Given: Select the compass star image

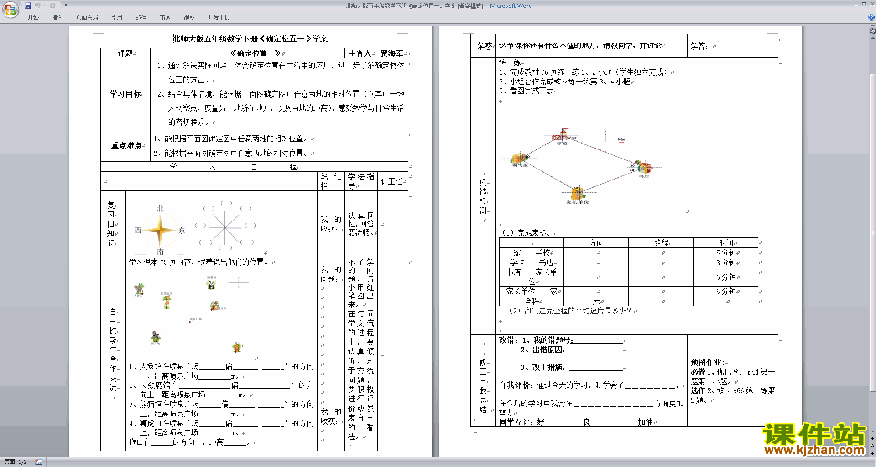Looking at the screenshot, I should [x=160, y=230].
